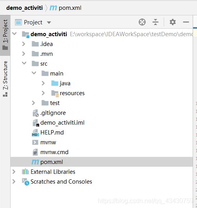This screenshot has height=208, width=197.
Task: Click the locate/scroll from source crosshair icon
Action: click(142, 22)
